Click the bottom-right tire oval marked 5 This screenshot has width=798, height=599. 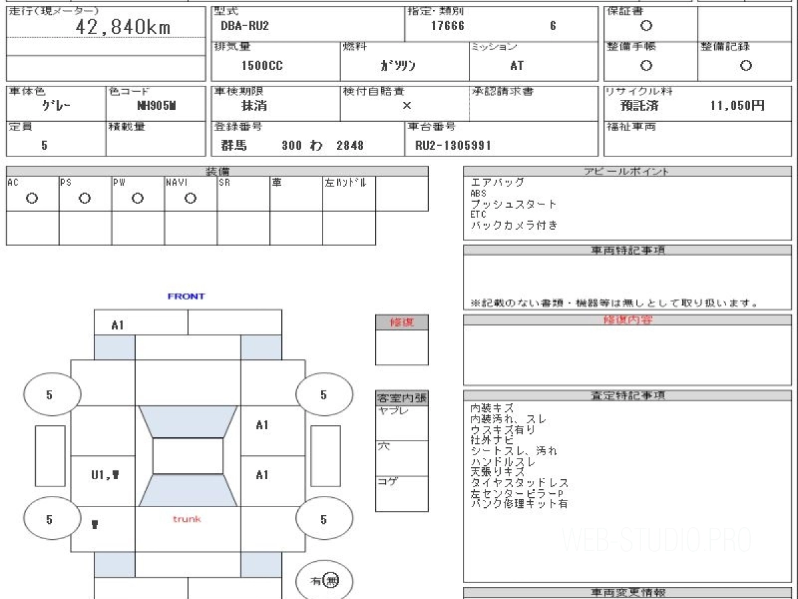(x=324, y=520)
